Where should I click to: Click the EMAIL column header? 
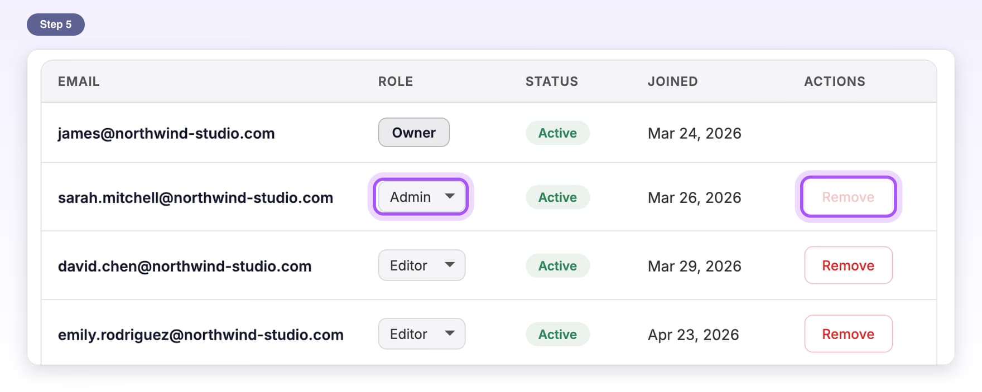coord(79,81)
